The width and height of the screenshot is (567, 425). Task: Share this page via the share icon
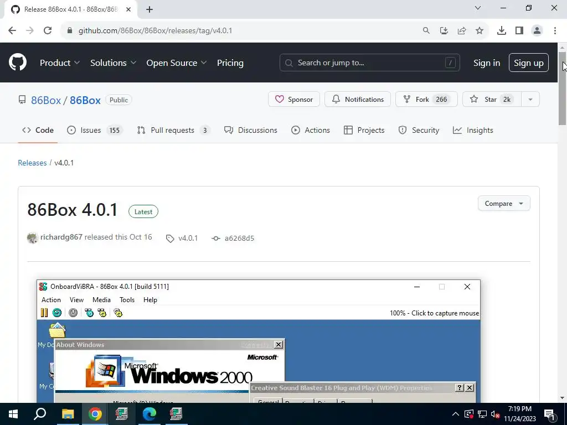pos(462,30)
